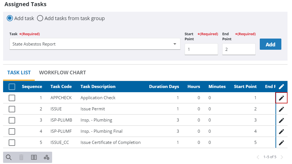Click the Insp. - Plumbing description cell
292x164 pixels.
(x=96, y=120)
